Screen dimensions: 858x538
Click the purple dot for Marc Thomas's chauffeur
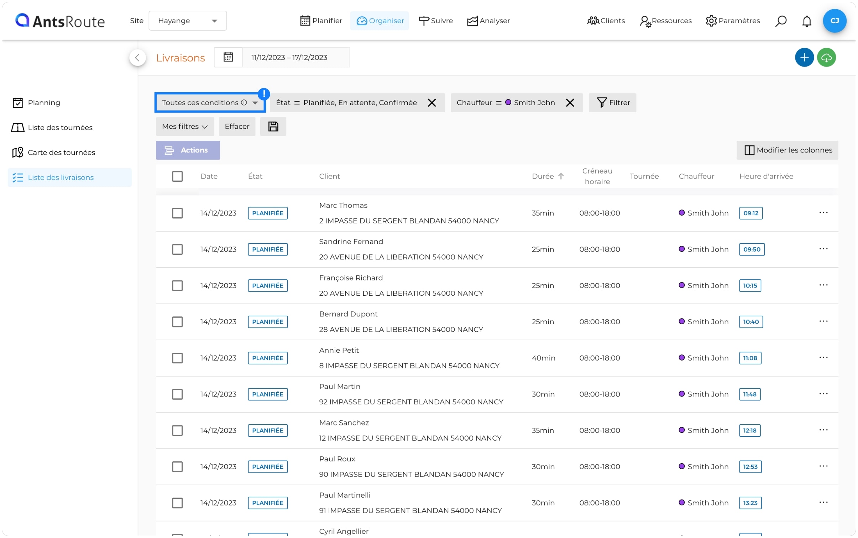(681, 213)
